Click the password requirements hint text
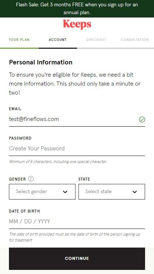The width and height of the screenshot is (154, 274). coord(58,162)
